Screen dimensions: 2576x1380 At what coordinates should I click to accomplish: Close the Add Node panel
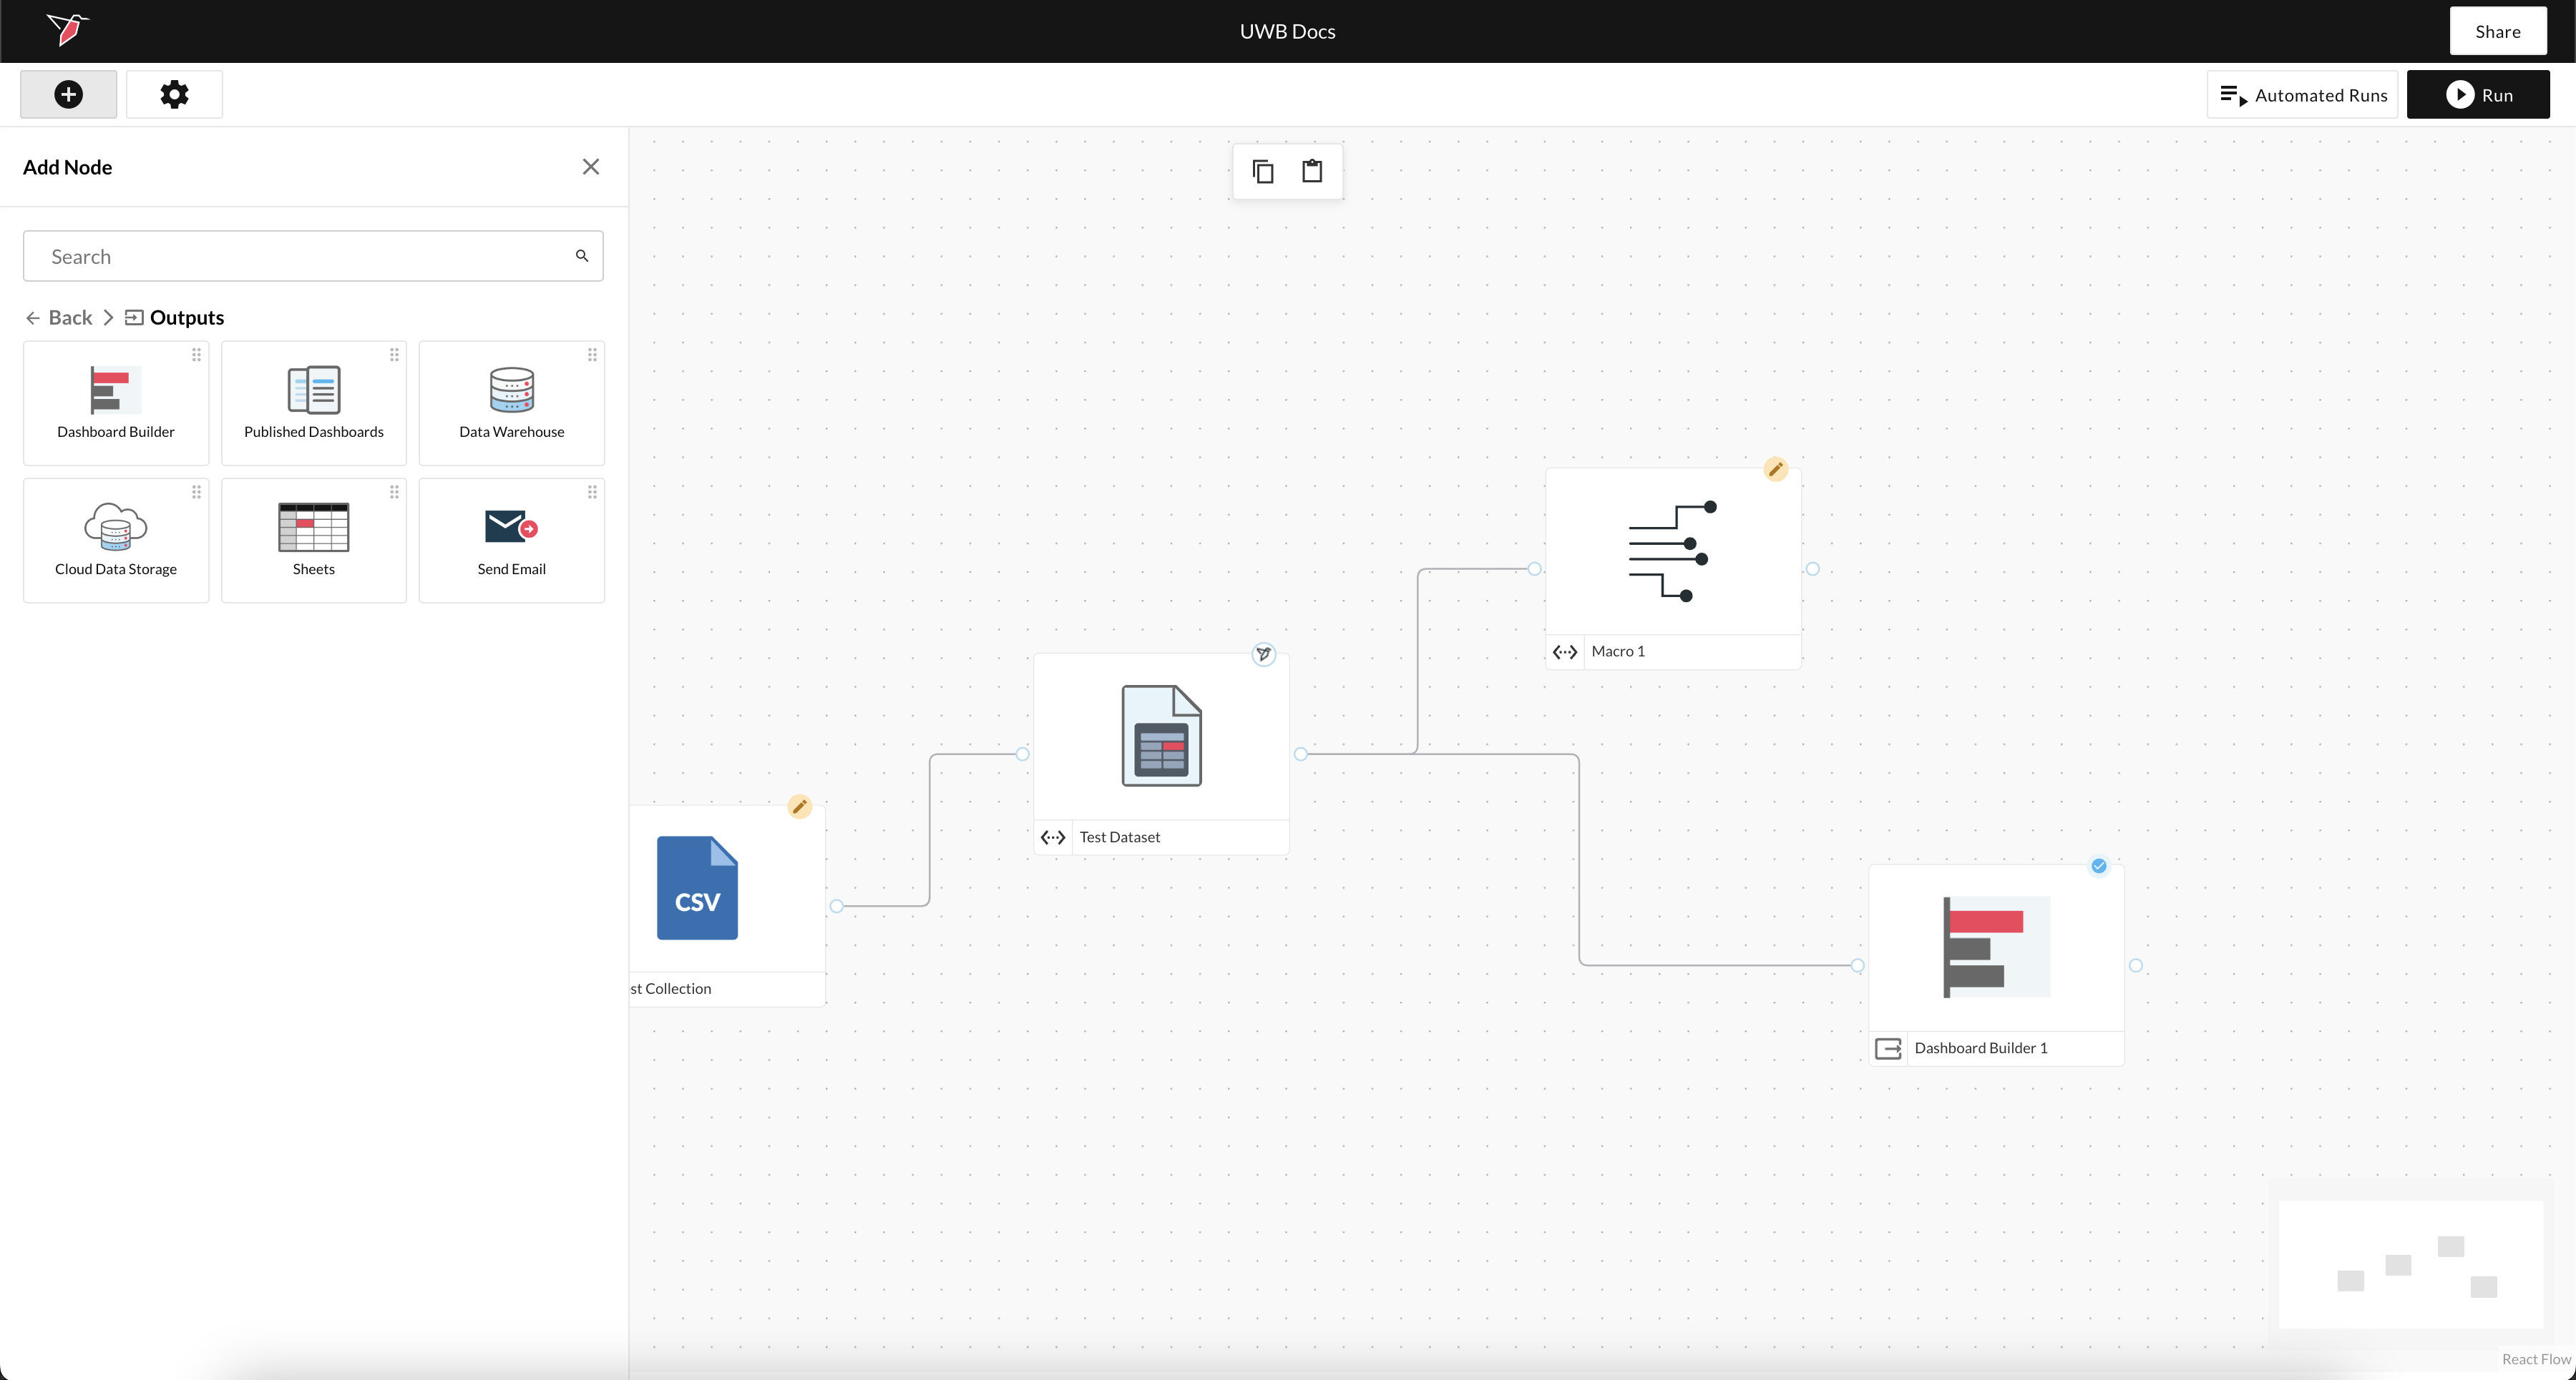[x=591, y=167]
